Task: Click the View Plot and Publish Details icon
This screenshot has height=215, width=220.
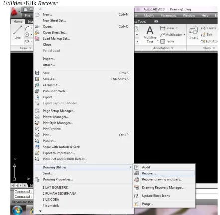Action: click(x=37, y=159)
